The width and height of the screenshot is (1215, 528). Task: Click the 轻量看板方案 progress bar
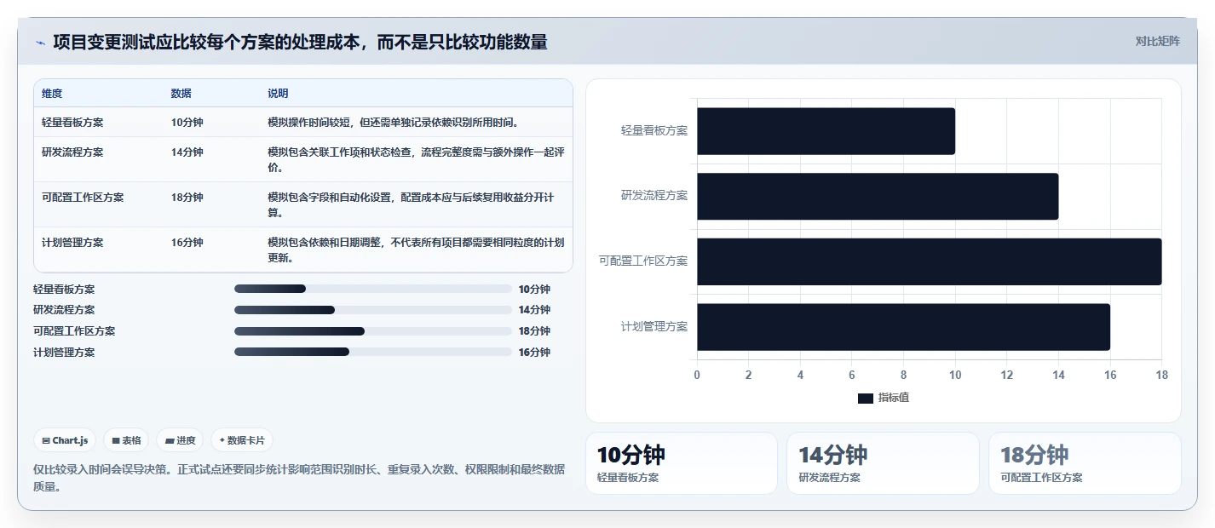(x=373, y=289)
